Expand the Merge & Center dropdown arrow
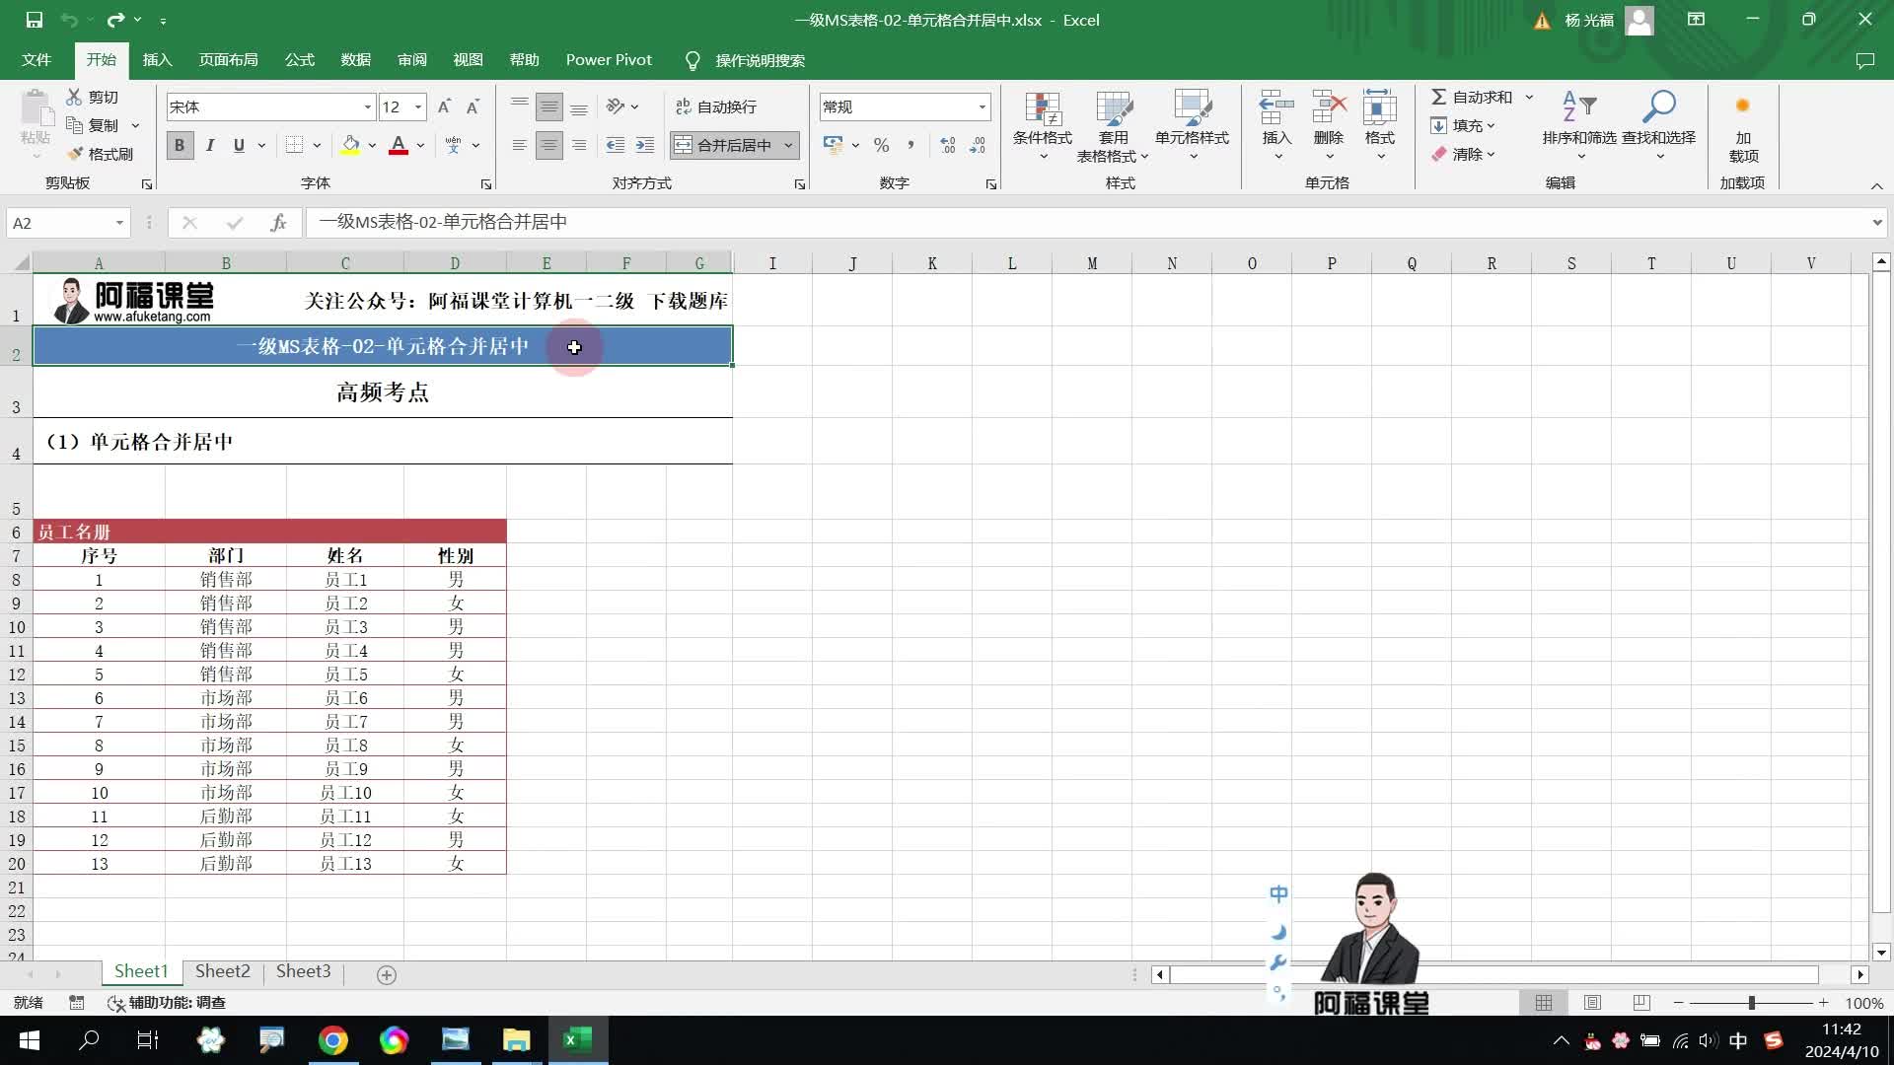Viewport: 1894px width, 1065px height. [788, 145]
